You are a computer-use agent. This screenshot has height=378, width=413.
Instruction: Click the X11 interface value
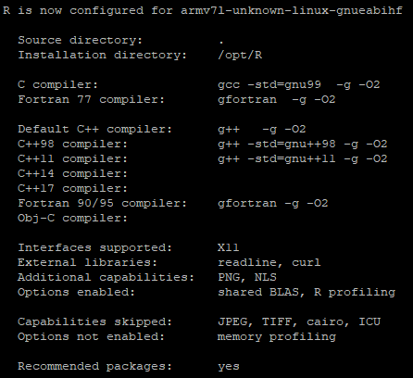pos(229,248)
